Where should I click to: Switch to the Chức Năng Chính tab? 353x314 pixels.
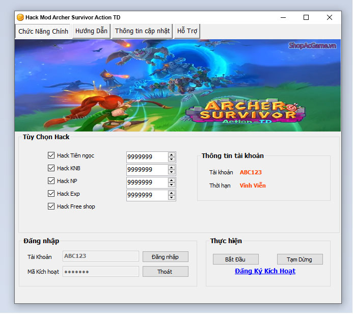tap(43, 31)
